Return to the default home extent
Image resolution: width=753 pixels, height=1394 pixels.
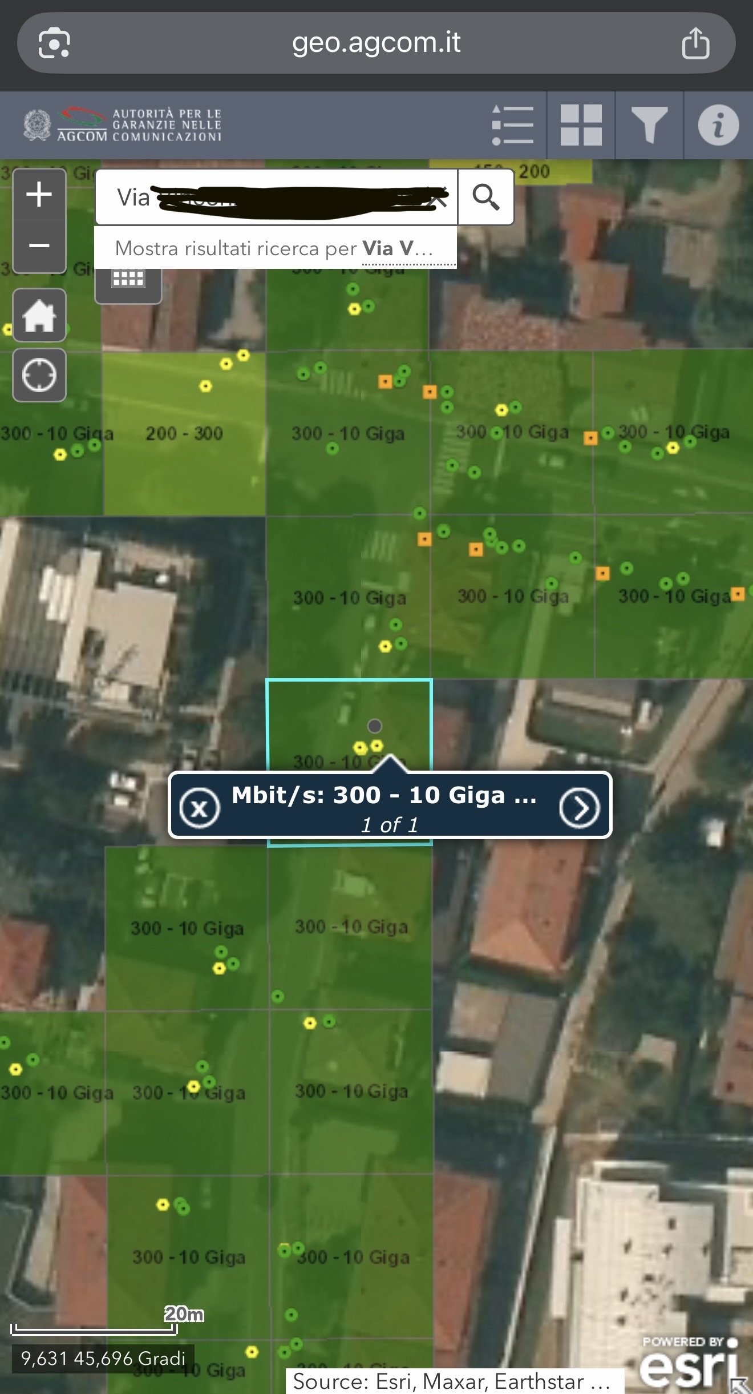point(39,316)
